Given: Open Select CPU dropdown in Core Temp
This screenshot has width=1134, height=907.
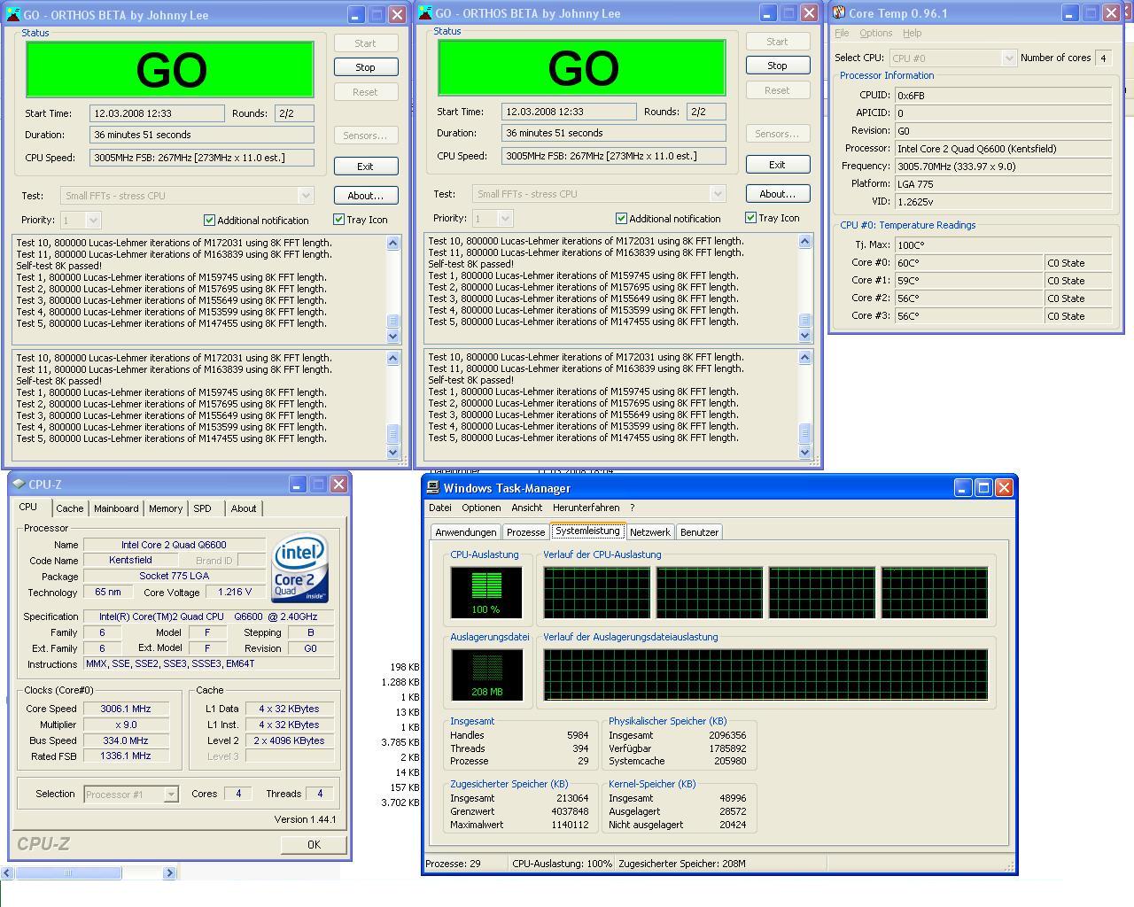Looking at the screenshot, I should tap(1008, 58).
